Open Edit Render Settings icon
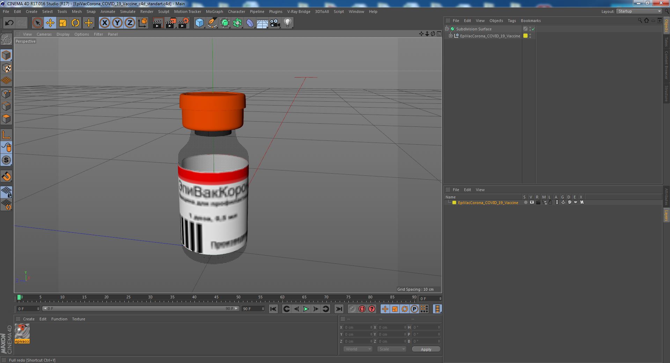Screen dimensions: 670x363 [x=183, y=23]
